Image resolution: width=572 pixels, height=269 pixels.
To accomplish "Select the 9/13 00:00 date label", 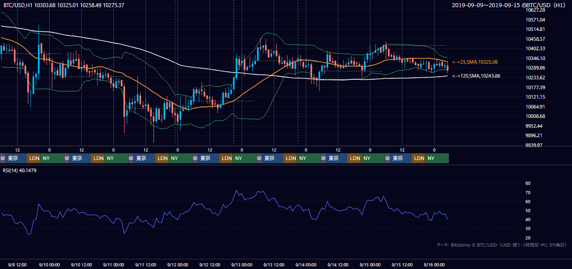I will click(x=242, y=265).
